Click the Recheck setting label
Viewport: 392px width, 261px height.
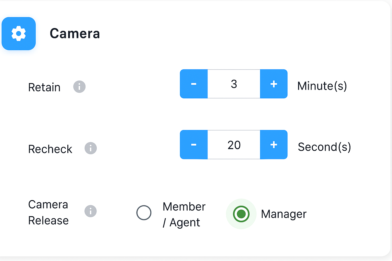50,149
